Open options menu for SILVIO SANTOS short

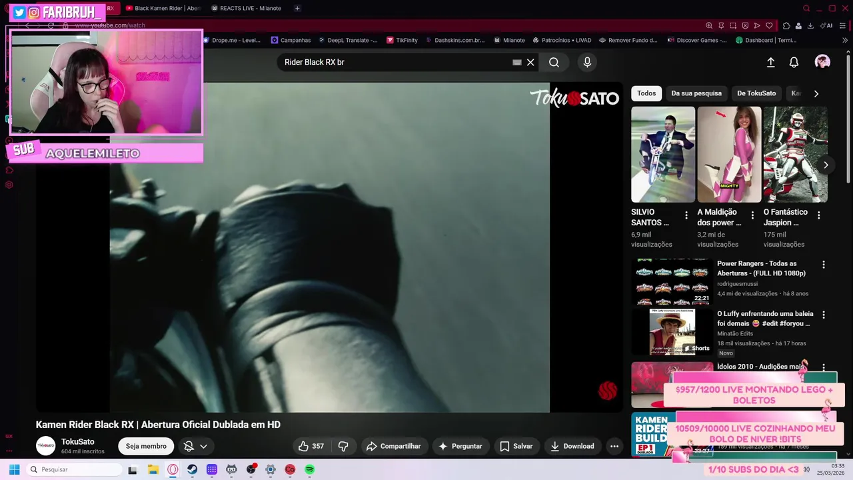click(x=686, y=215)
